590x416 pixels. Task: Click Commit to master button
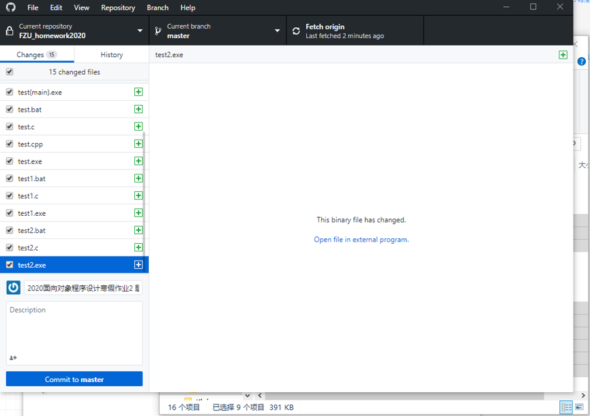click(x=74, y=379)
